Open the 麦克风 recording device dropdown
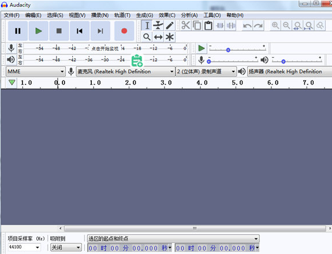This screenshot has height=254, width=332. (125, 71)
